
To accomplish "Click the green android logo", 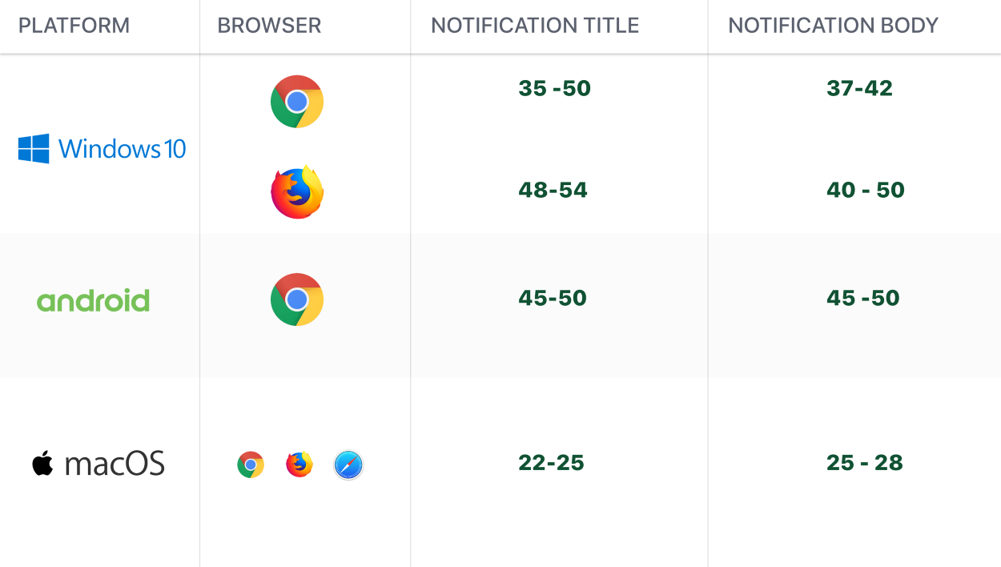I will pos(93,301).
